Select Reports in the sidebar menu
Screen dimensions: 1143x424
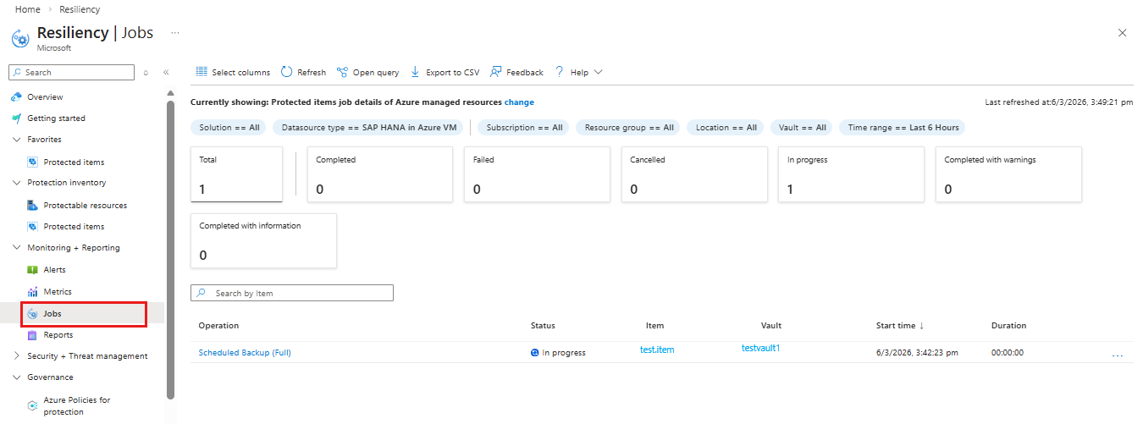[58, 335]
